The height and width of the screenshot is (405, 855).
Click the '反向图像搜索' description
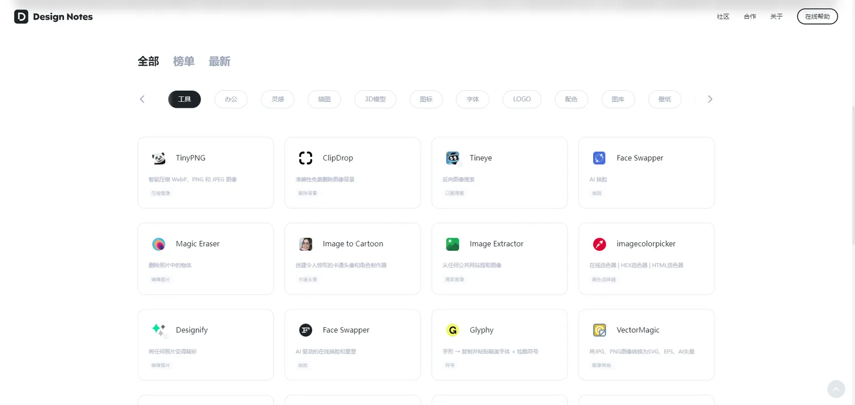[458, 179]
